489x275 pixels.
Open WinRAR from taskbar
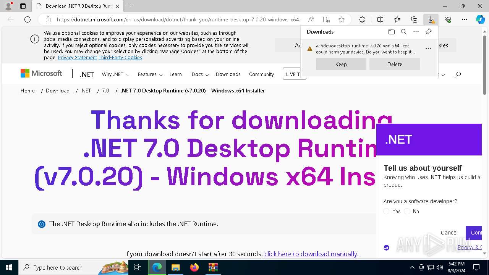point(213,267)
